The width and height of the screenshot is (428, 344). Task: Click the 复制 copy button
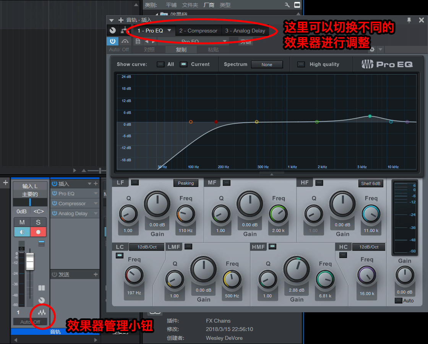click(x=181, y=50)
